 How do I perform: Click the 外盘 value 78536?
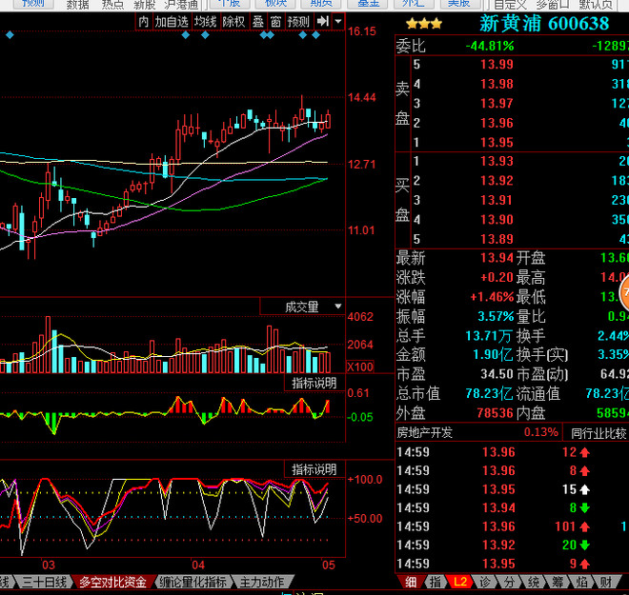(495, 413)
